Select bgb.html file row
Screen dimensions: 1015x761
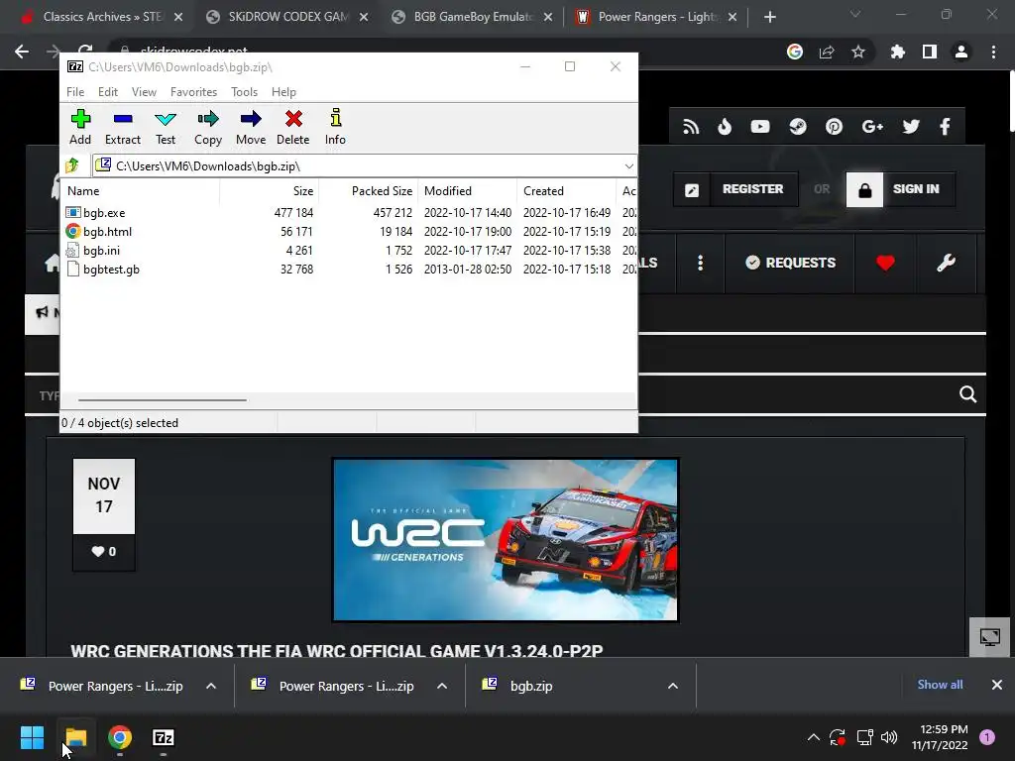(348, 231)
